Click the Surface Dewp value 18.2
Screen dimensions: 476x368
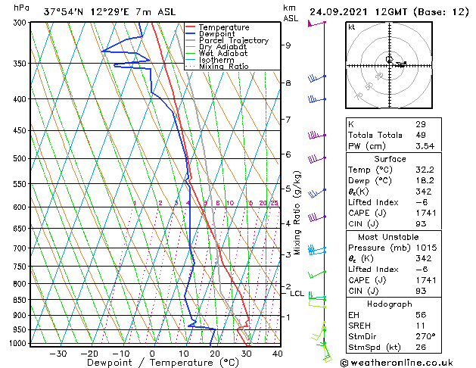pos(425,181)
